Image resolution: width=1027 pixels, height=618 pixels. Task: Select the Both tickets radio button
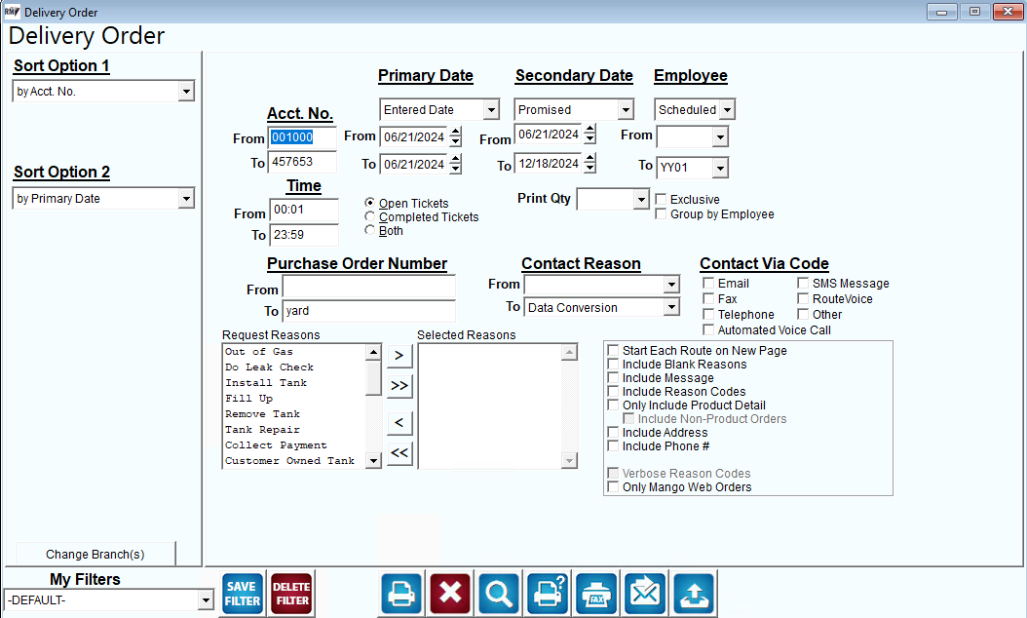coord(370,230)
